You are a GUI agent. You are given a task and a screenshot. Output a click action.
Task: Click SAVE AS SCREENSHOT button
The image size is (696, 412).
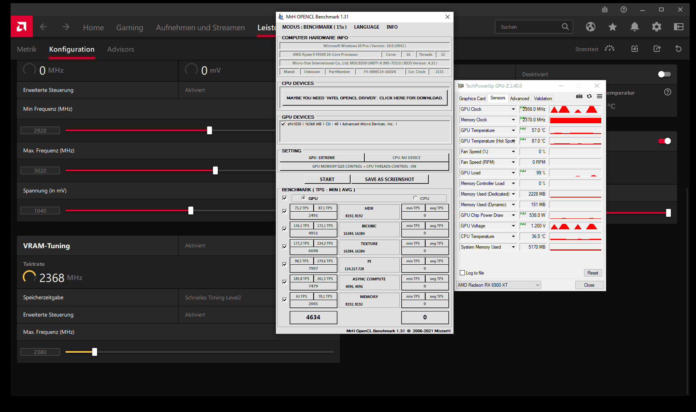[389, 179]
